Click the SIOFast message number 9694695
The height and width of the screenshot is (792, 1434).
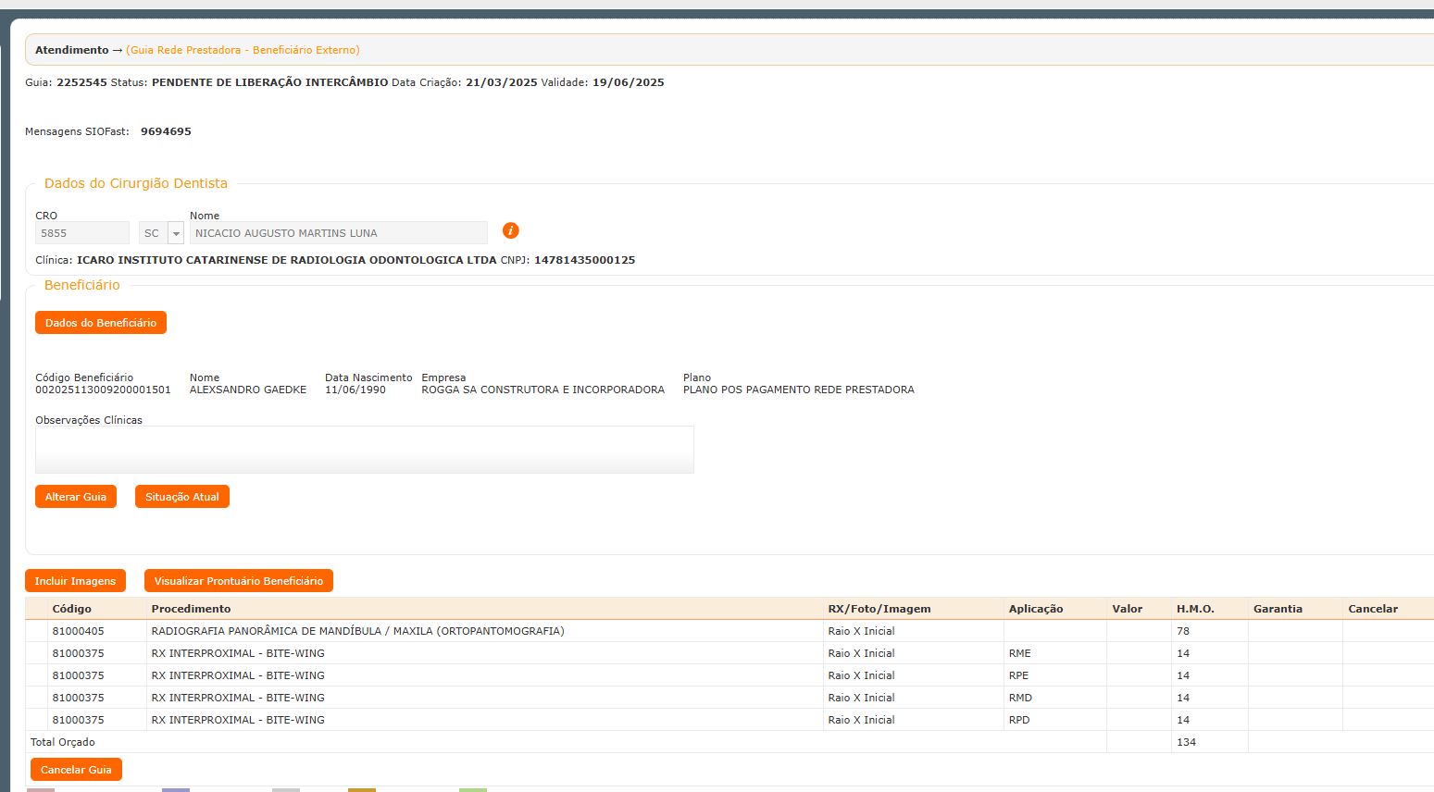[166, 131]
